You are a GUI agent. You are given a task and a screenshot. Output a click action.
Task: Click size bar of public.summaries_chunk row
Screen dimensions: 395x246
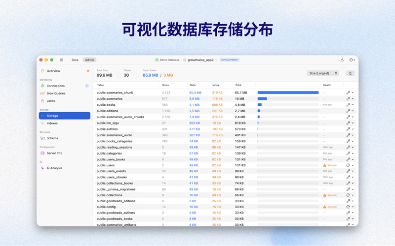point(288,92)
